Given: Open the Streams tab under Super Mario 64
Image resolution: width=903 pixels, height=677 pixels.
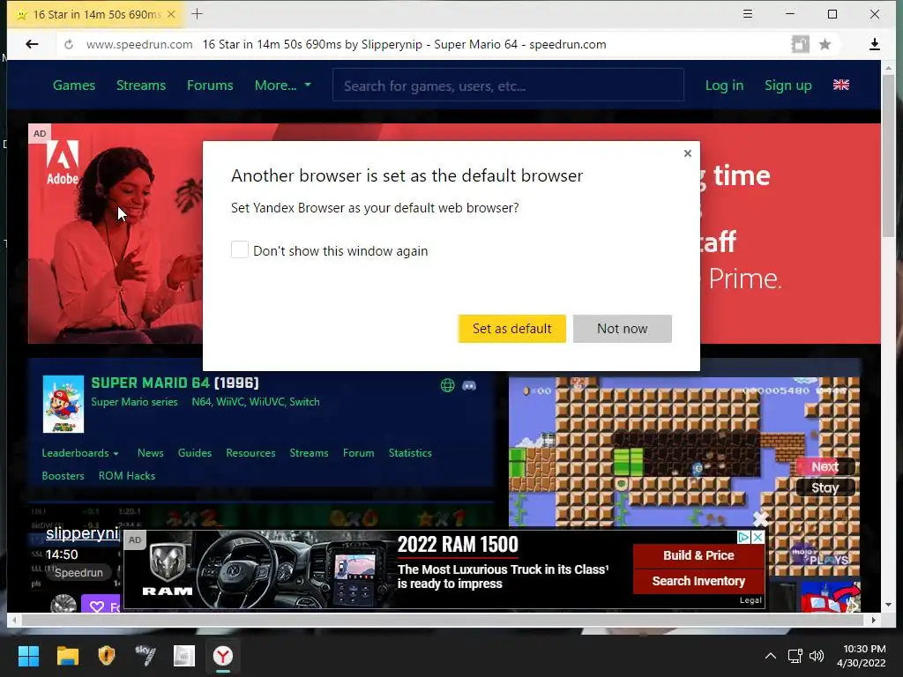Looking at the screenshot, I should [x=309, y=453].
